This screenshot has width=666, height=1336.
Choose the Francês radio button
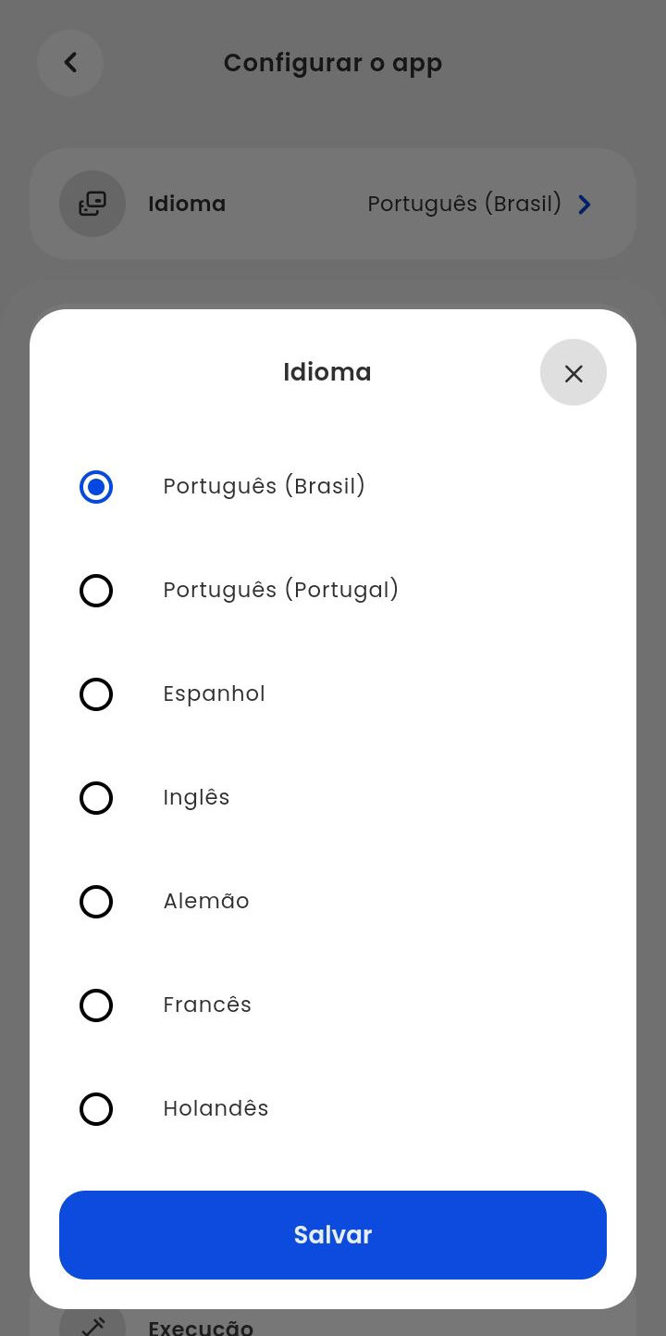[x=96, y=1005]
